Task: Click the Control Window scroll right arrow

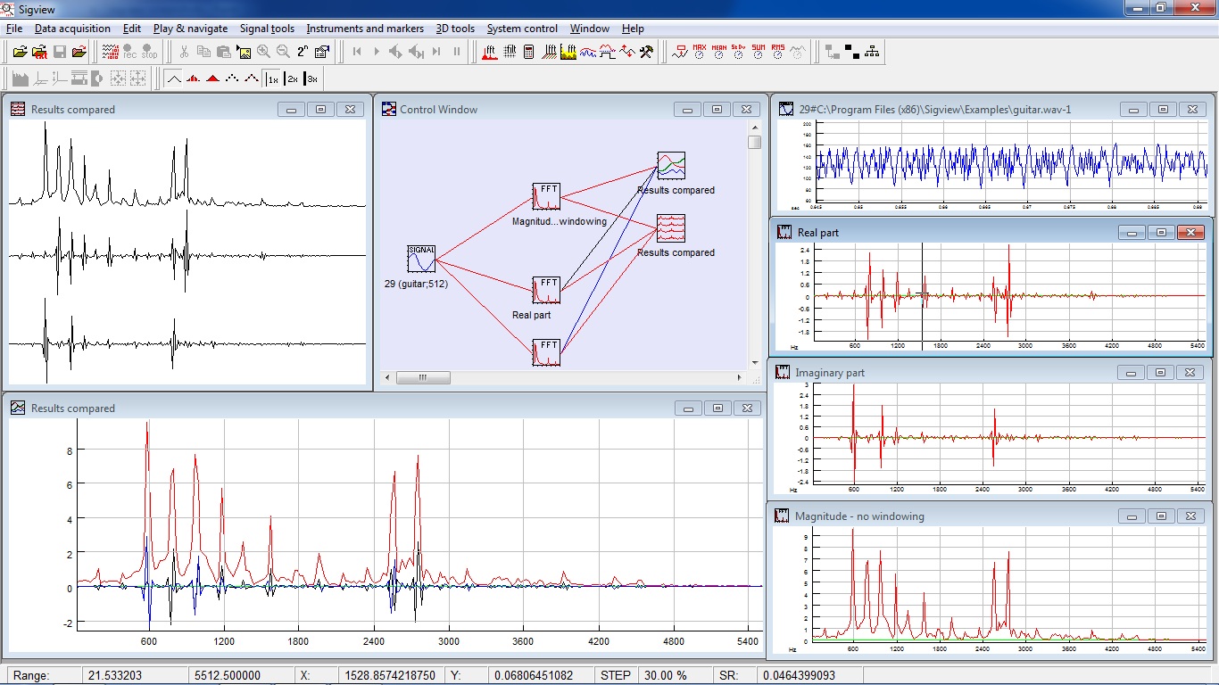Action: (x=740, y=378)
